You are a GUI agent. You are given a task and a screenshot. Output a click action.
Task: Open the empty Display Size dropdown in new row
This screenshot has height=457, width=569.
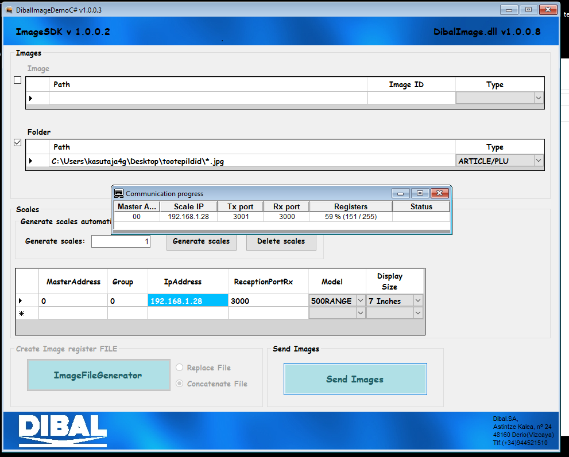click(418, 313)
